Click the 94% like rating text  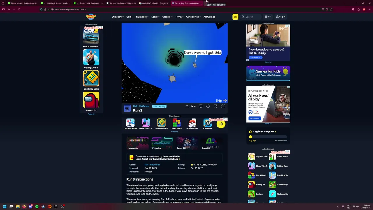[x=193, y=106]
